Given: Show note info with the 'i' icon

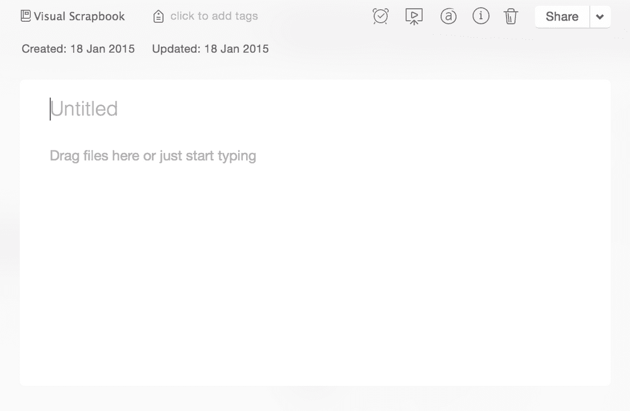Looking at the screenshot, I should click(481, 17).
